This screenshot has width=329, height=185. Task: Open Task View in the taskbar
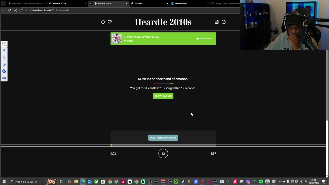click(x=62, y=182)
